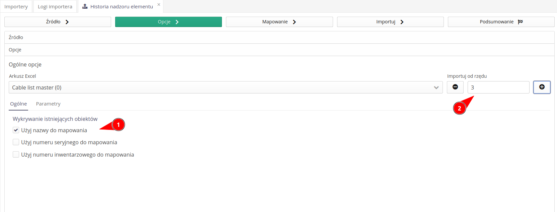The image size is (557, 212).
Task: Click the upload icon on Historia nadzoru tab
Action: (x=85, y=6)
